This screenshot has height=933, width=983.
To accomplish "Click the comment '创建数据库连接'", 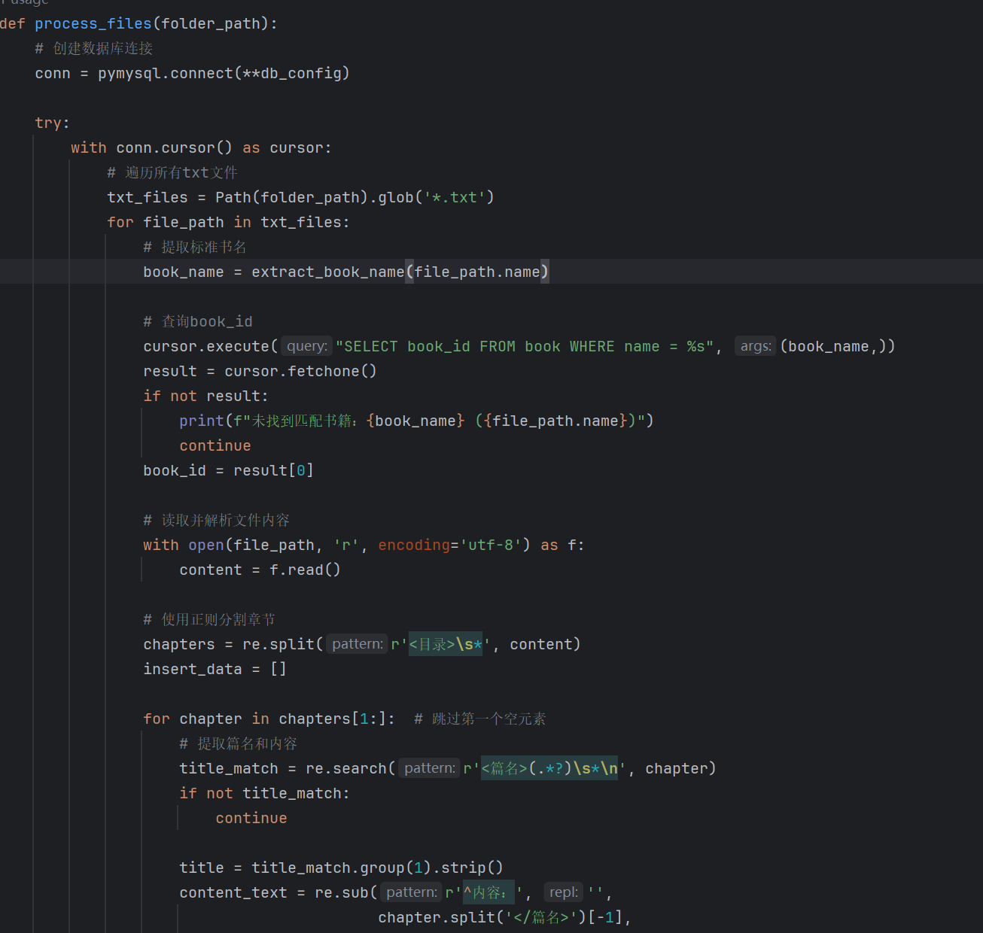I will point(94,48).
